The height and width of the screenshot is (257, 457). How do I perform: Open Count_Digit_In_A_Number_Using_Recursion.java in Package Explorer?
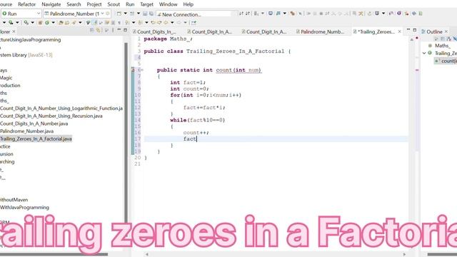[51, 116]
